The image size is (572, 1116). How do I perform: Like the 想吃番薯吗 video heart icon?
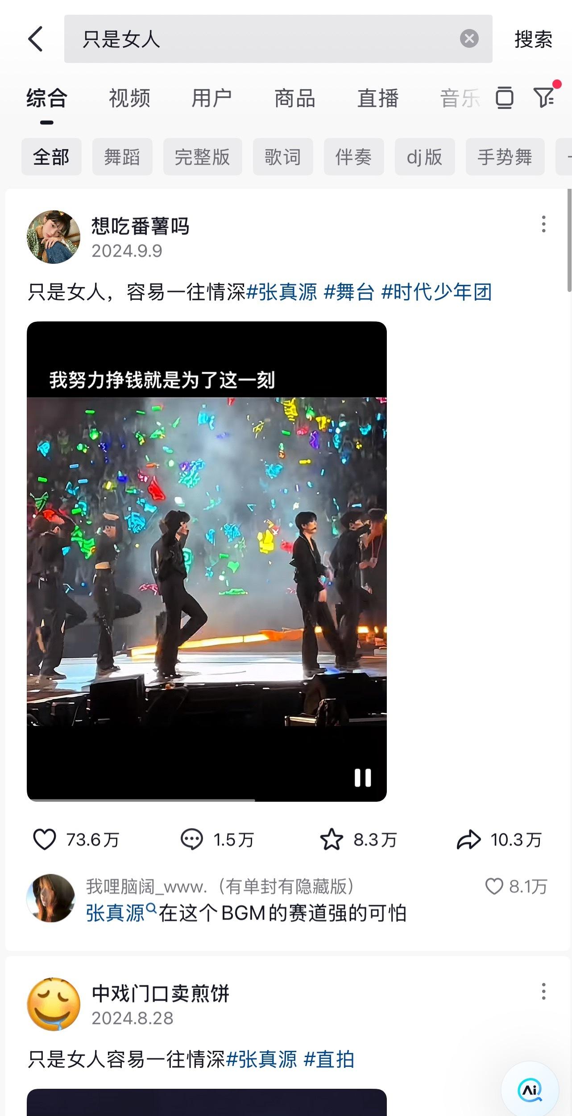45,839
